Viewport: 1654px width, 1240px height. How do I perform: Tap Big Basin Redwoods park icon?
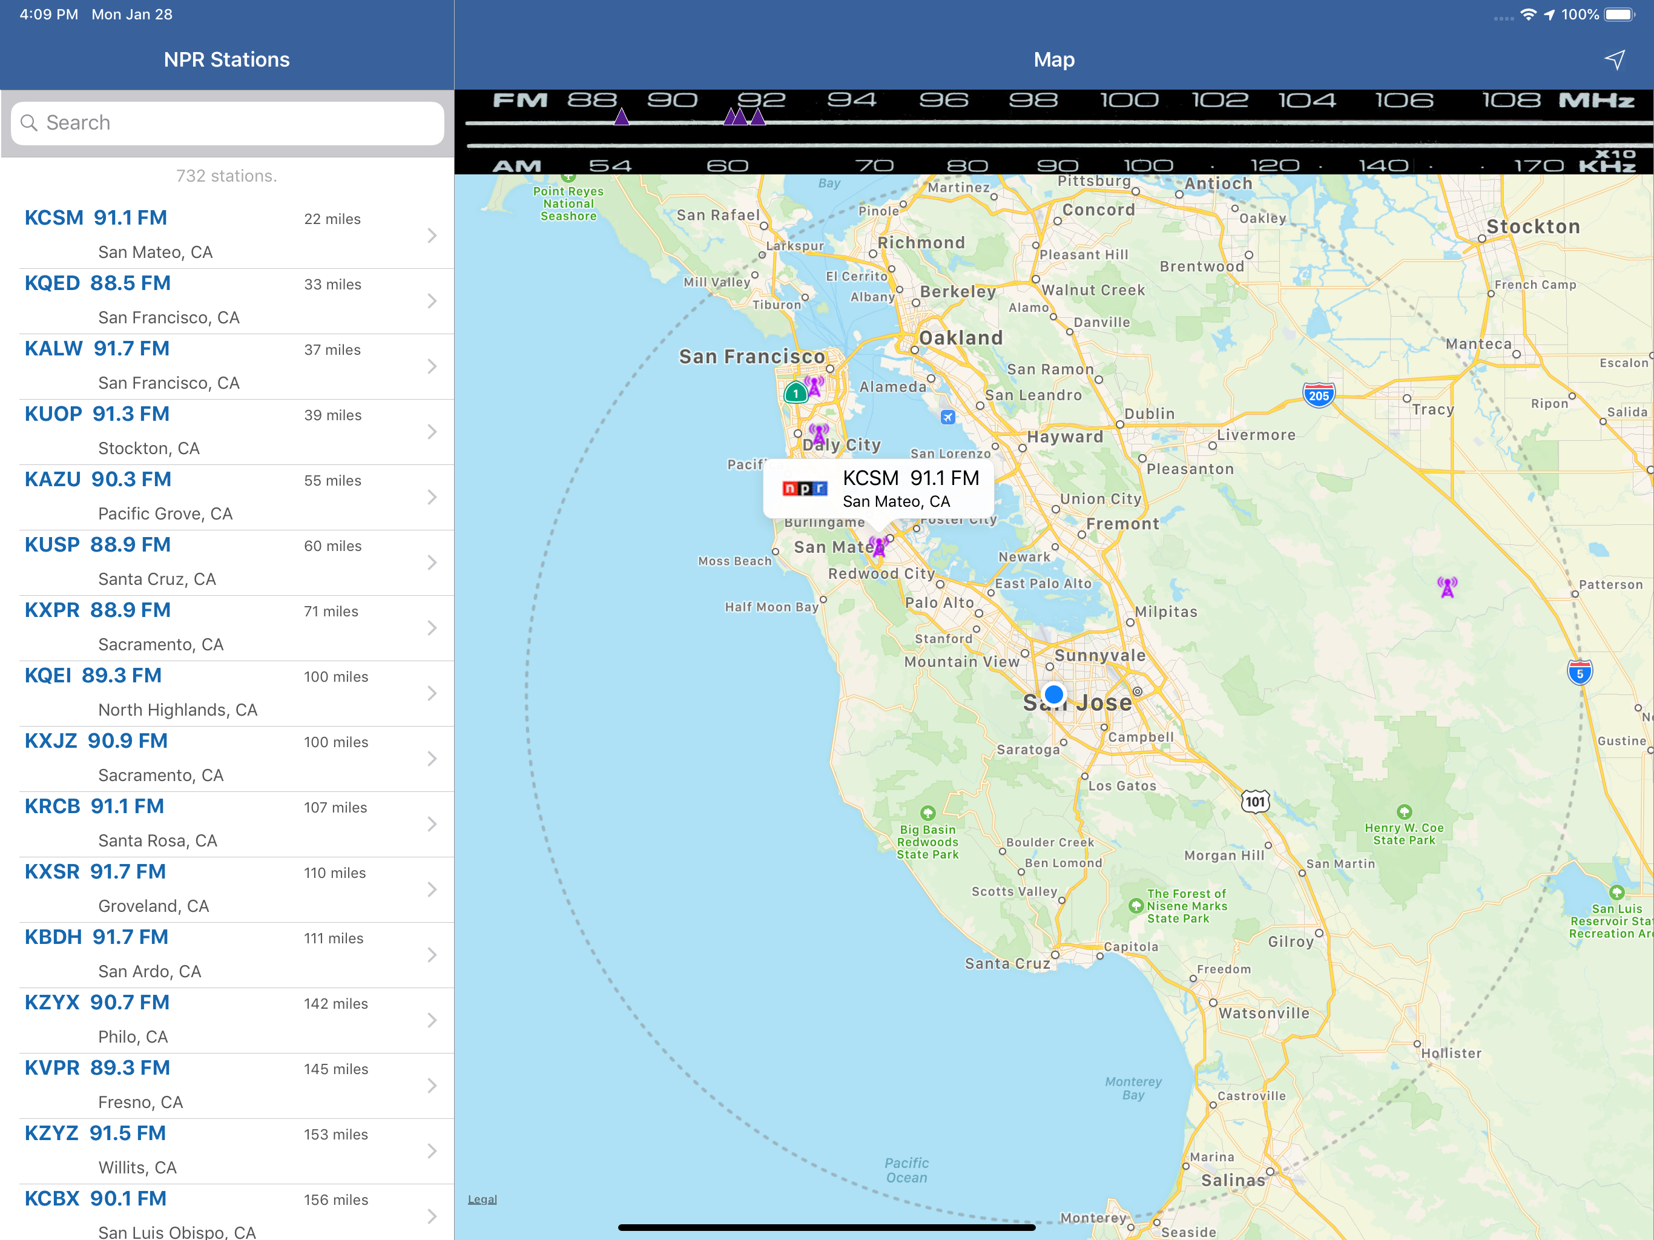coord(928,813)
